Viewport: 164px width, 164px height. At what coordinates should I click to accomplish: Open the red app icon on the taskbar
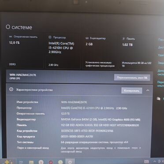51,162
